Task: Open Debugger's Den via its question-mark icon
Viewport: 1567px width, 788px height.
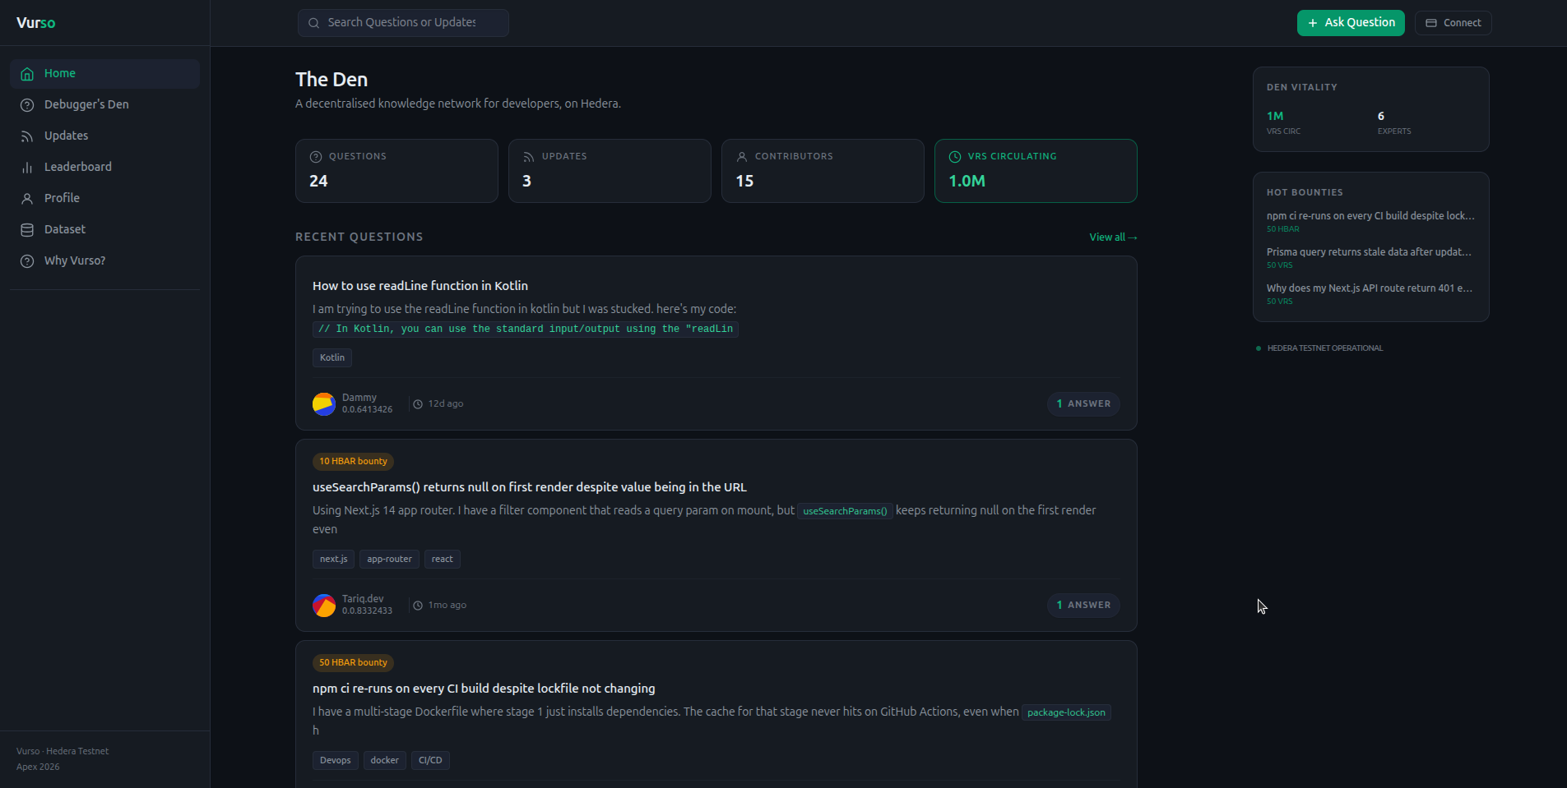Action: [x=27, y=105]
